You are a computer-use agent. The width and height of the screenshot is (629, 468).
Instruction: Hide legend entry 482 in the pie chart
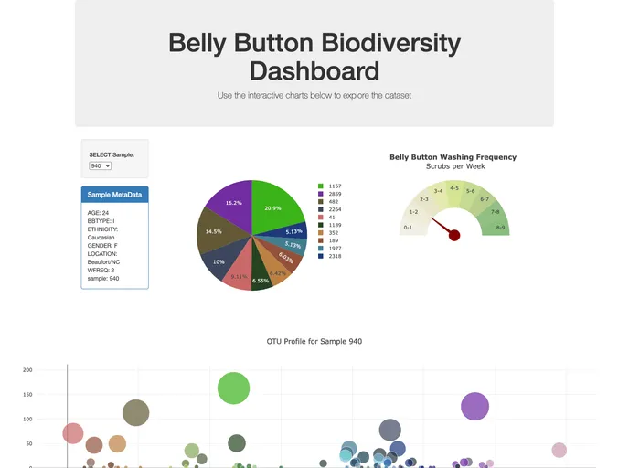pos(334,201)
